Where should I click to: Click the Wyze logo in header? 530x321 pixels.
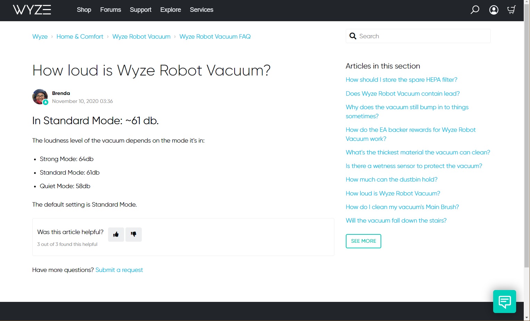[32, 10]
